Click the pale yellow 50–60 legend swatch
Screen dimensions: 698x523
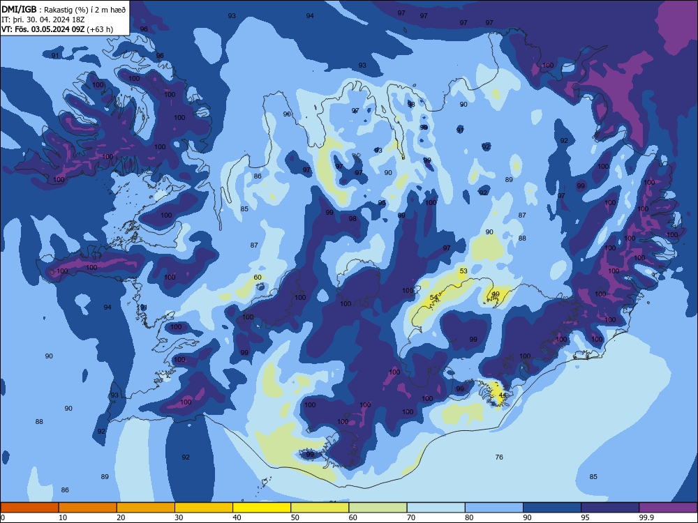pos(320,508)
